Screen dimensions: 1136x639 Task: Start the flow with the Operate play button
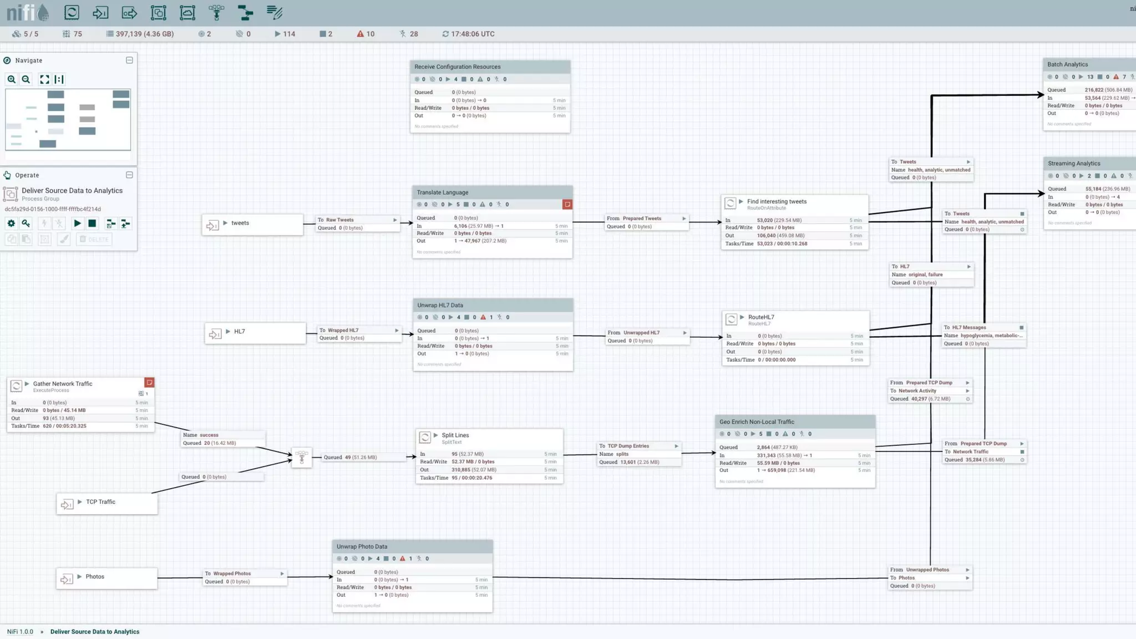tap(77, 224)
